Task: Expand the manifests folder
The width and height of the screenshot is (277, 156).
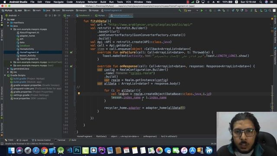Action: [x=8, y=23]
